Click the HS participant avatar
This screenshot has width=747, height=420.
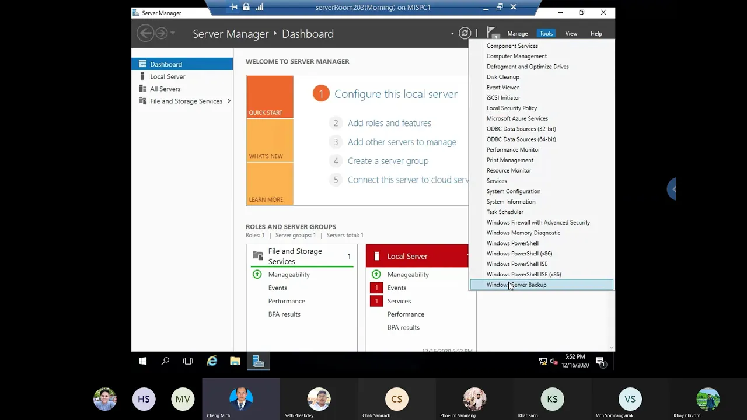(x=144, y=399)
